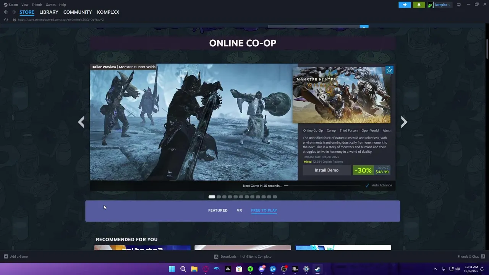This screenshot has width=489, height=275.
Task: Click the Next Game countdown progress bar
Action: click(322, 186)
